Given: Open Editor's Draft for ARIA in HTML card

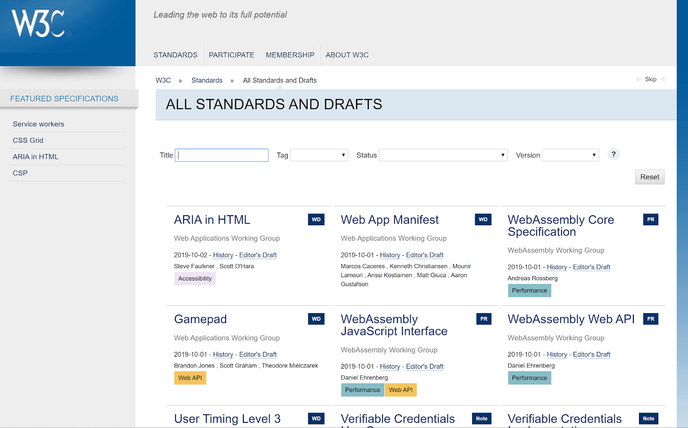Looking at the screenshot, I should (258, 255).
